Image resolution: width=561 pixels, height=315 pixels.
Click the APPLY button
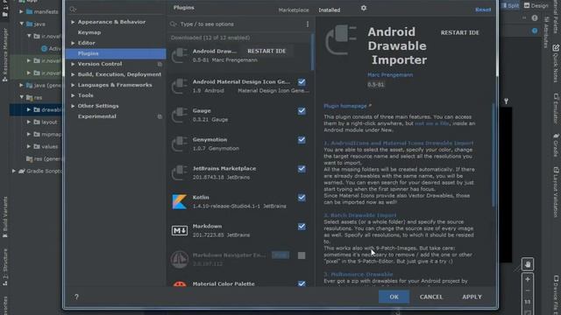472,297
